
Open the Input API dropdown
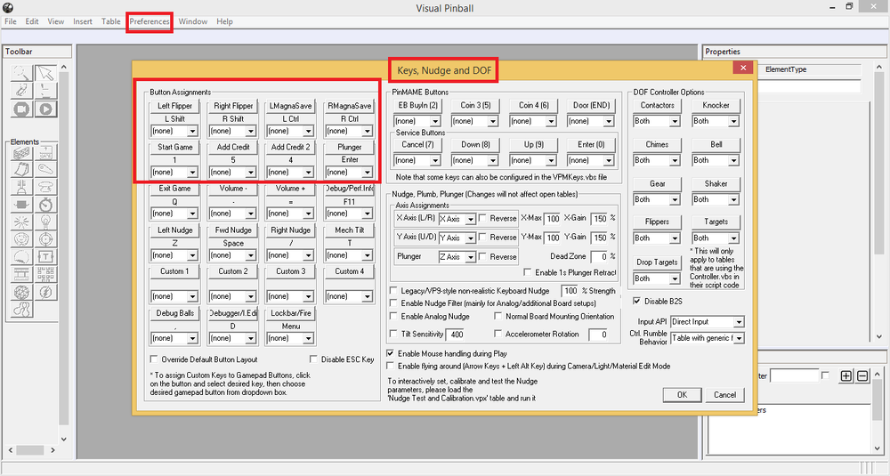[x=707, y=322]
